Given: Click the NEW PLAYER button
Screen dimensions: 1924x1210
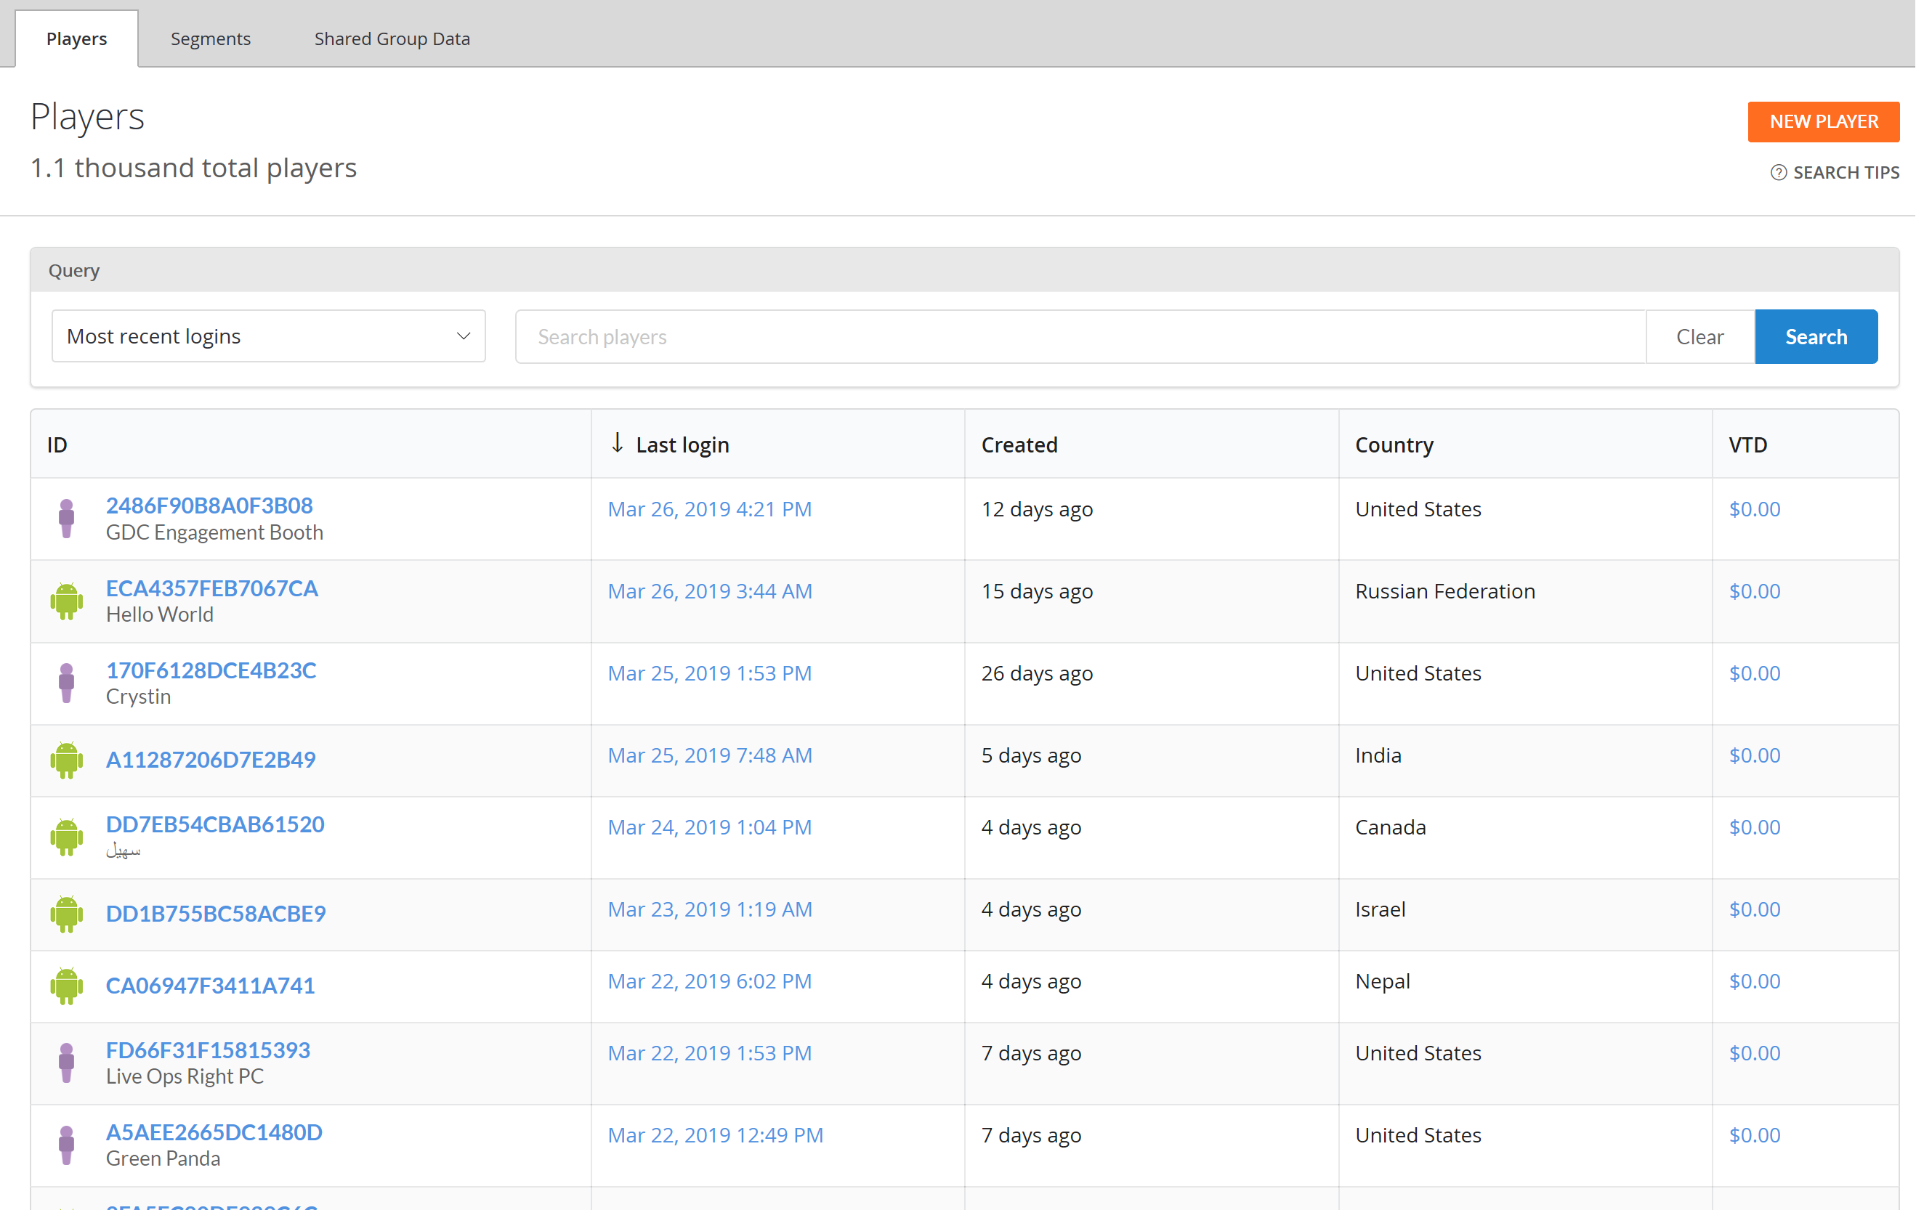Looking at the screenshot, I should (x=1824, y=120).
